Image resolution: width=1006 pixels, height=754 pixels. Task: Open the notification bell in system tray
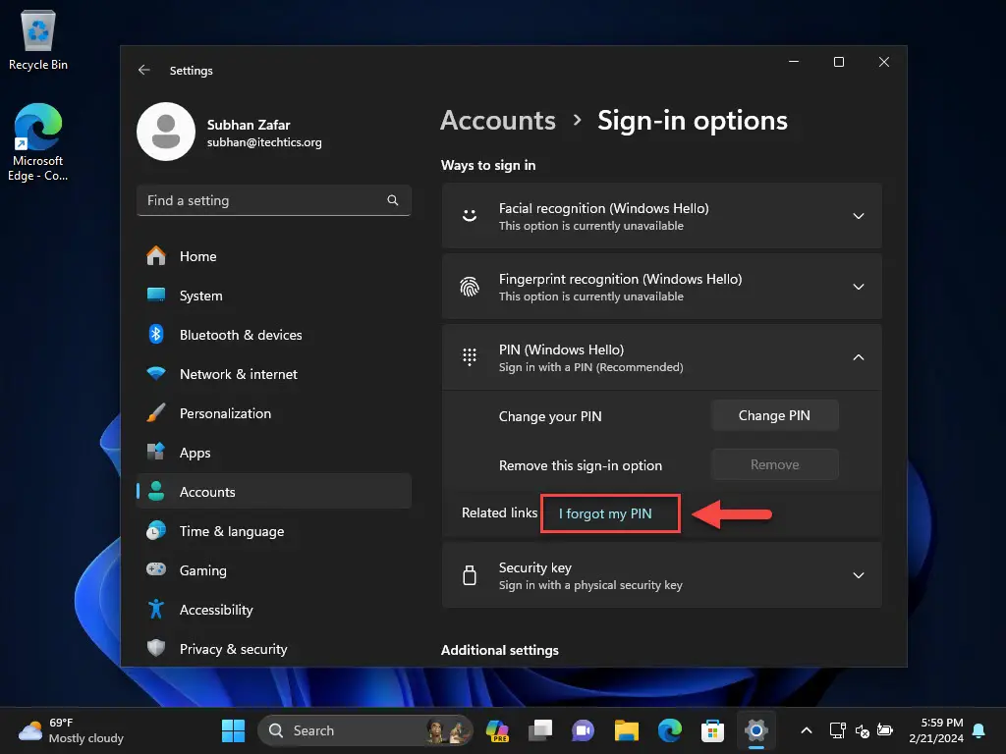tap(979, 730)
